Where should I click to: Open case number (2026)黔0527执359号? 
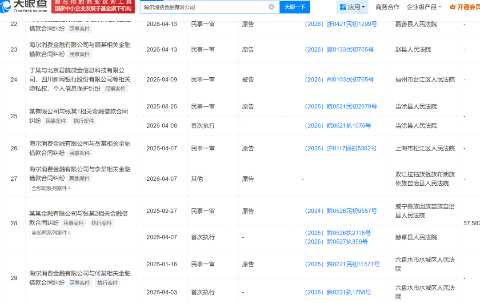click(x=336, y=242)
